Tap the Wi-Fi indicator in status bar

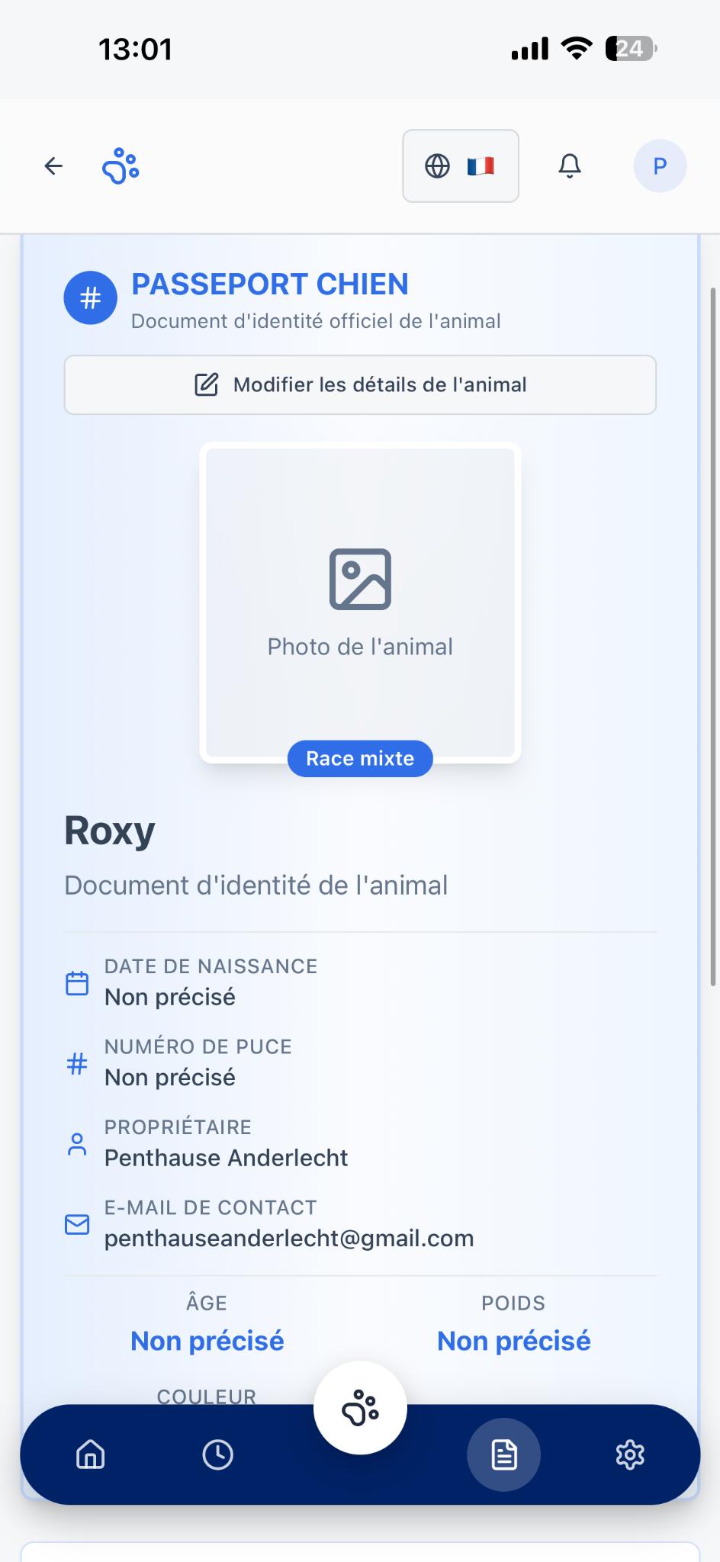(577, 48)
